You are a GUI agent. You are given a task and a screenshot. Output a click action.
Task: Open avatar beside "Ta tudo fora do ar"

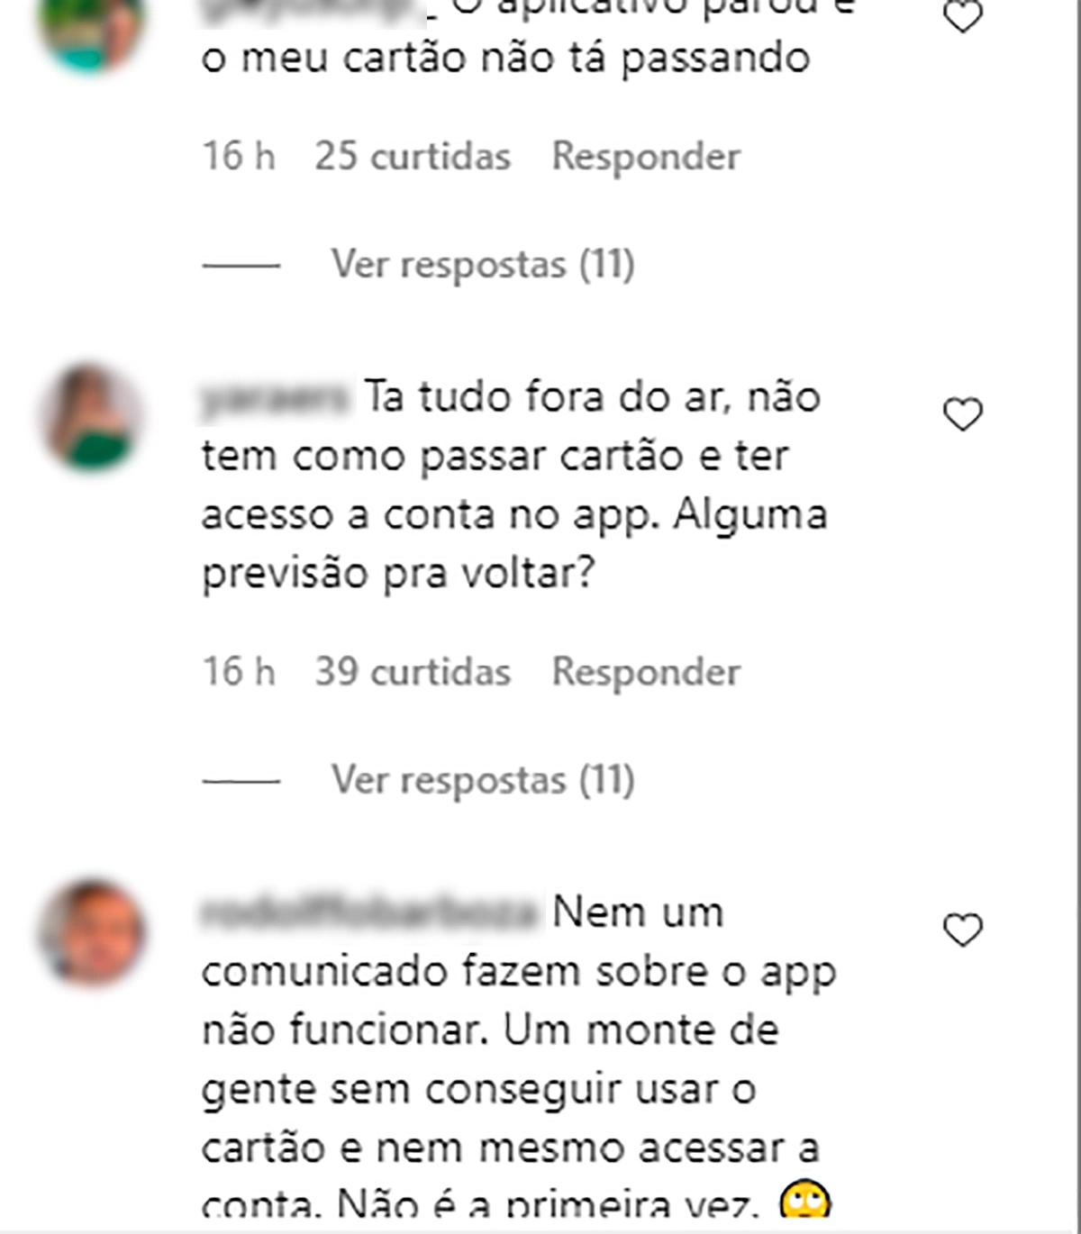91,417
